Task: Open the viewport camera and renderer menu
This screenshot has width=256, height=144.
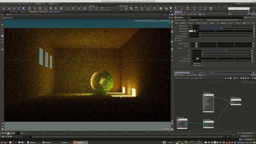Action: (148, 21)
